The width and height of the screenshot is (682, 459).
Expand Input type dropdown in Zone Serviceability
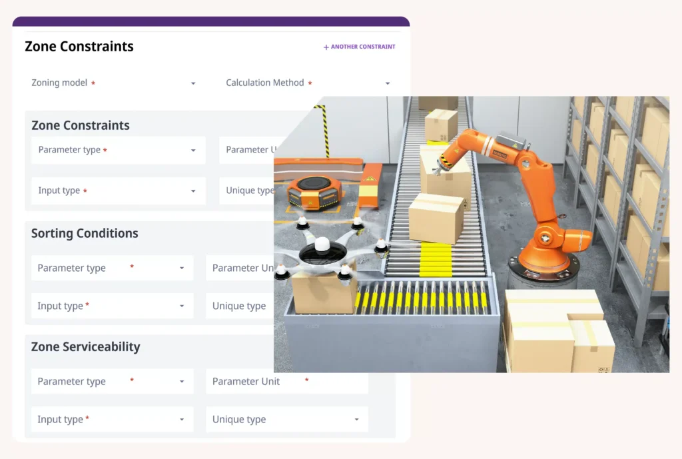pos(112,420)
